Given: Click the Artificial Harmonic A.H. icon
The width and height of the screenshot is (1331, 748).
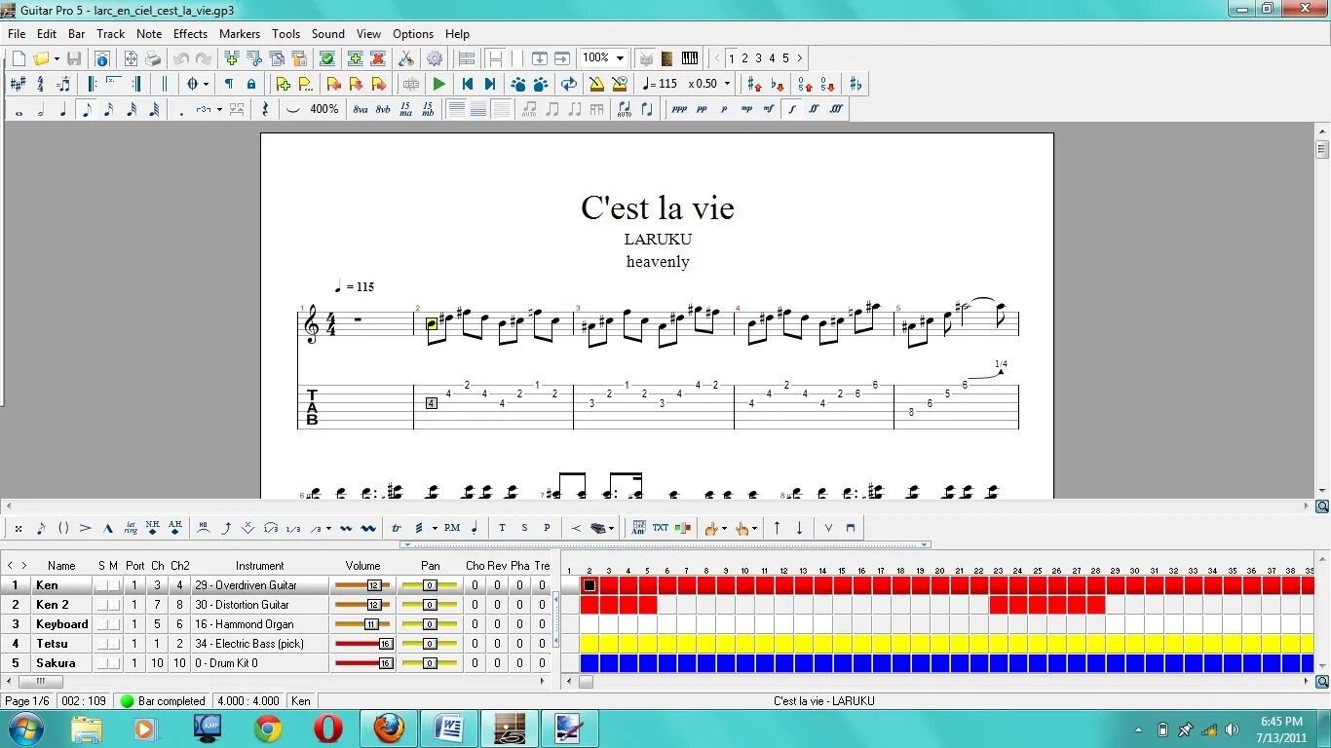Looking at the screenshot, I should [x=175, y=528].
